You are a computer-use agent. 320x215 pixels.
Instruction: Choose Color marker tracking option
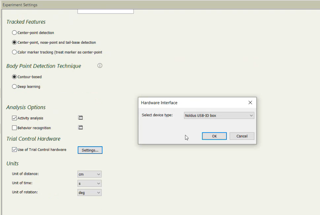(14, 52)
